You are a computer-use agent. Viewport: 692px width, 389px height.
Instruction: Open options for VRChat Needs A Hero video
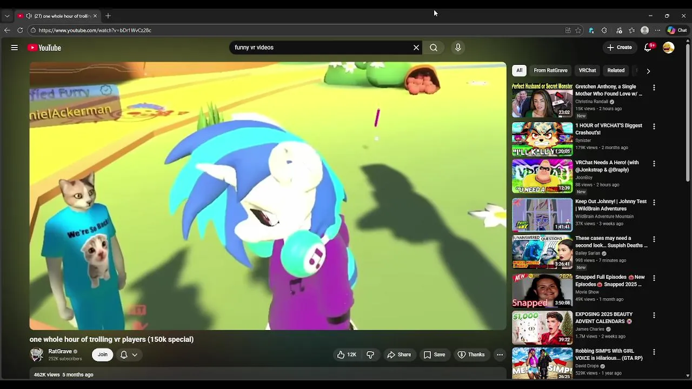(x=654, y=163)
